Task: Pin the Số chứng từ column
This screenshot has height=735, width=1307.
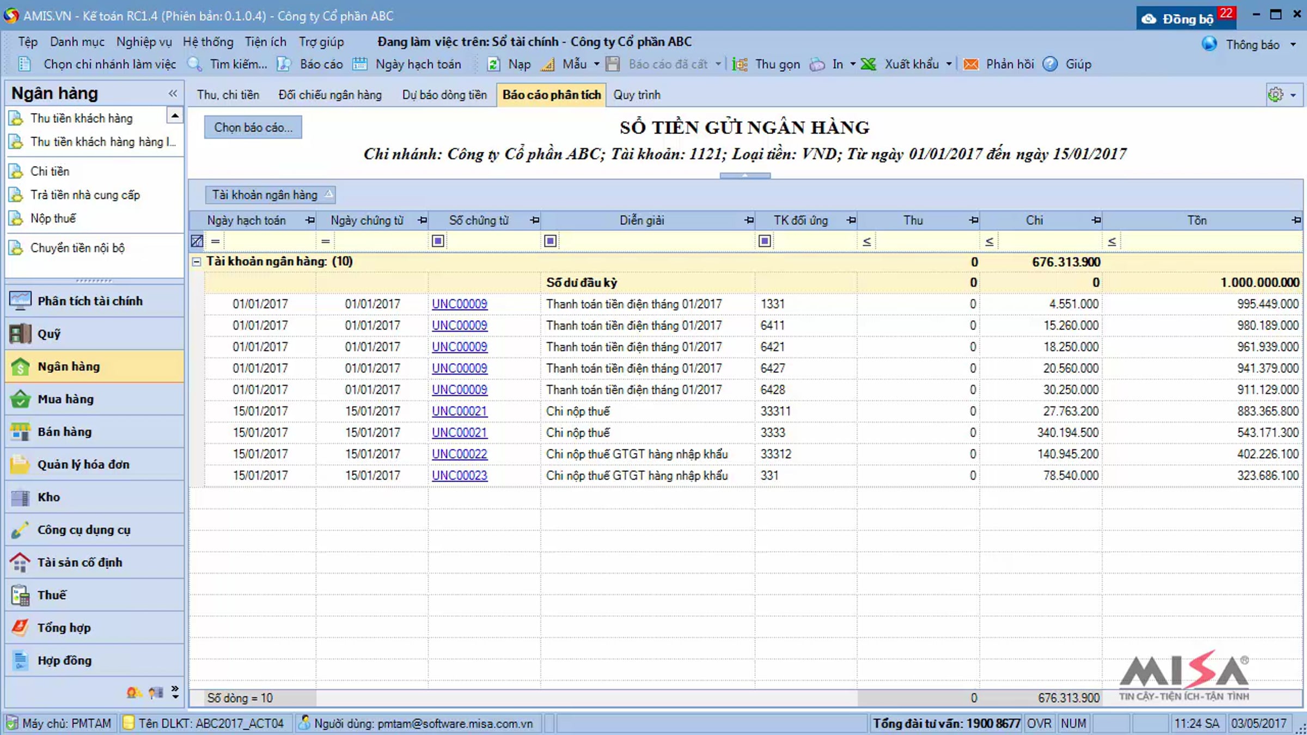Action: (x=534, y=220)
